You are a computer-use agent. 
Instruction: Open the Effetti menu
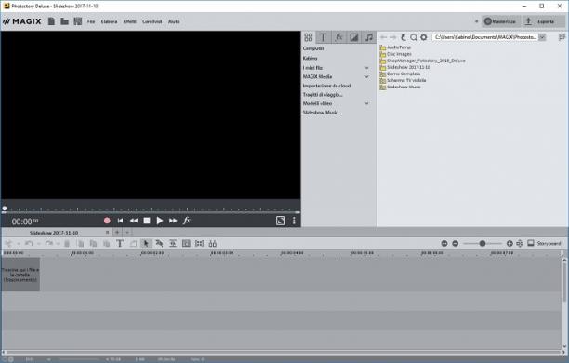point(129,21)
